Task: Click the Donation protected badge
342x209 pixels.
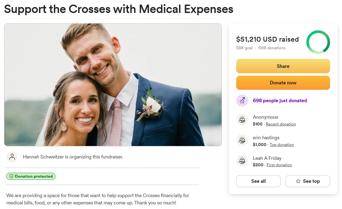Action: (31, 176)
